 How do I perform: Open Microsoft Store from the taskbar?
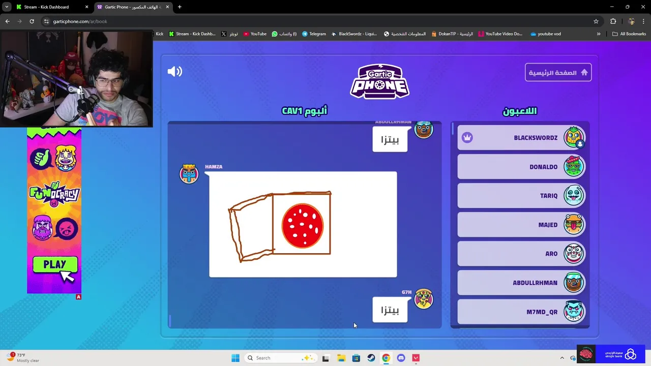[x=356, y=358]
